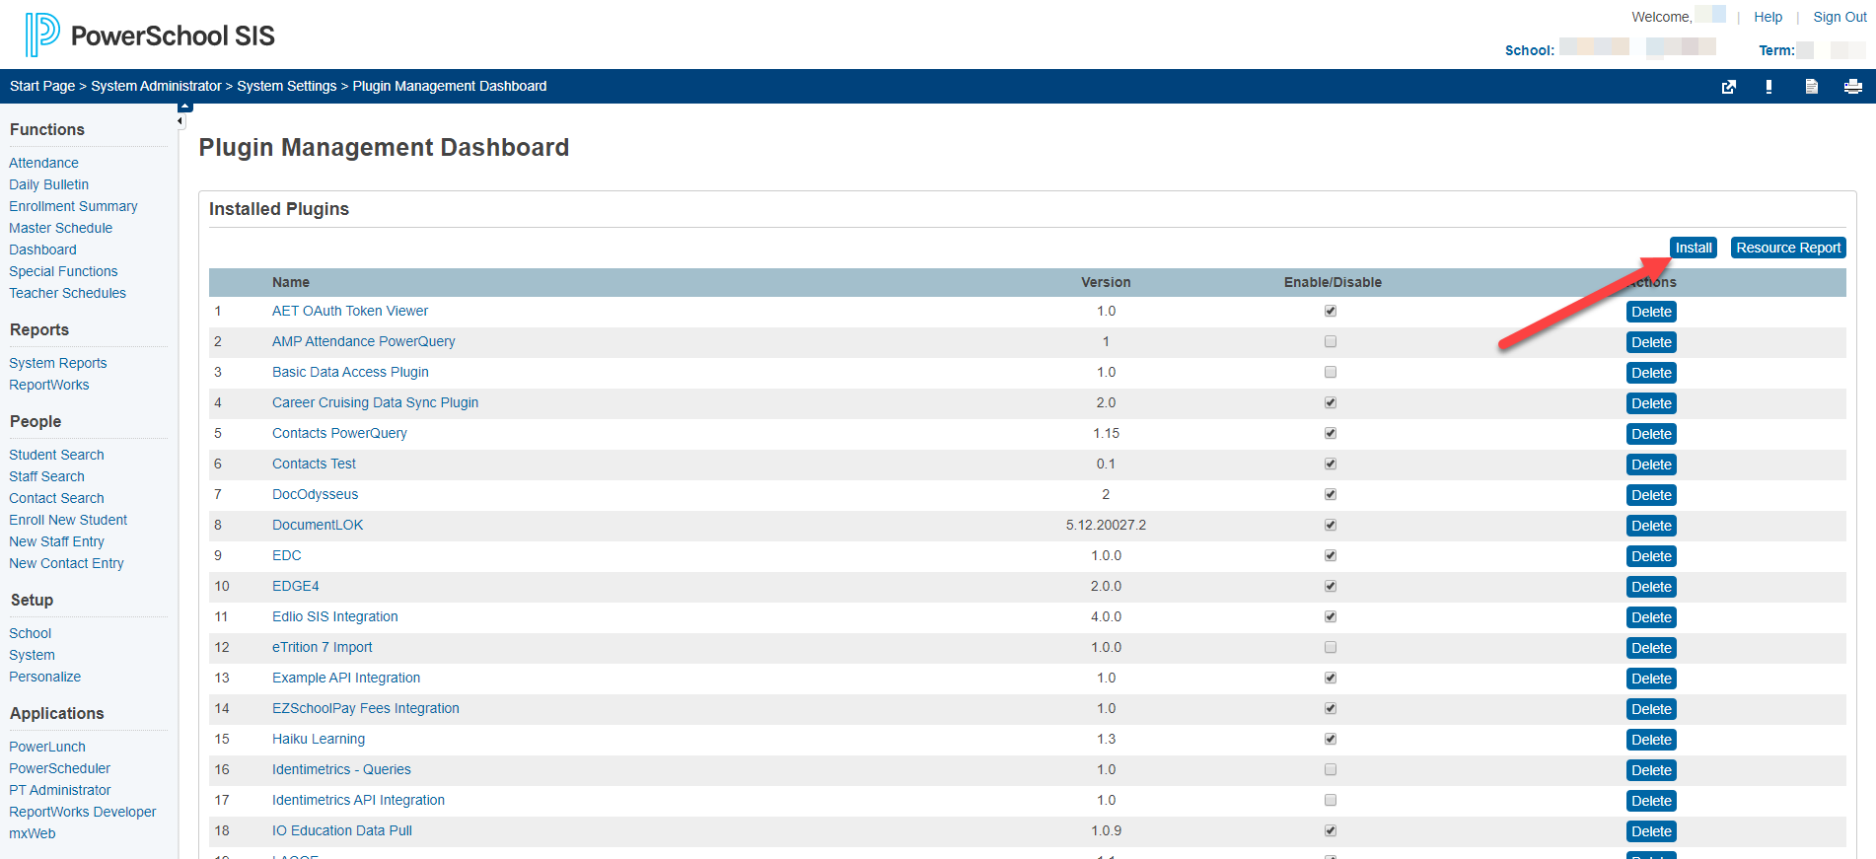This screenshot has width=1876, height=859.
Task: Toggle DocOdysseus enable checkbox
Action: click(1331, 494)
